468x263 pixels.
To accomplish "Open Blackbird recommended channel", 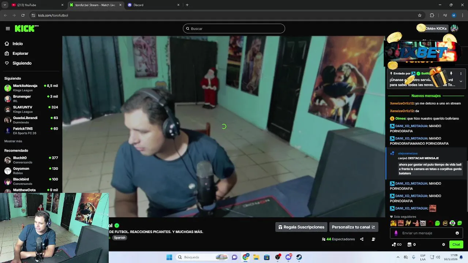I will [31, 181].
